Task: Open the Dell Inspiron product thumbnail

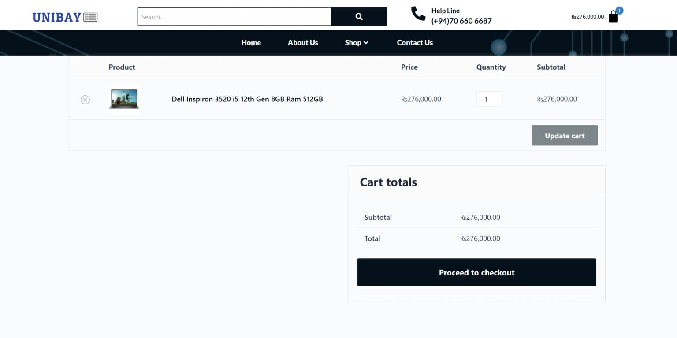Action: tap(124, 99)
